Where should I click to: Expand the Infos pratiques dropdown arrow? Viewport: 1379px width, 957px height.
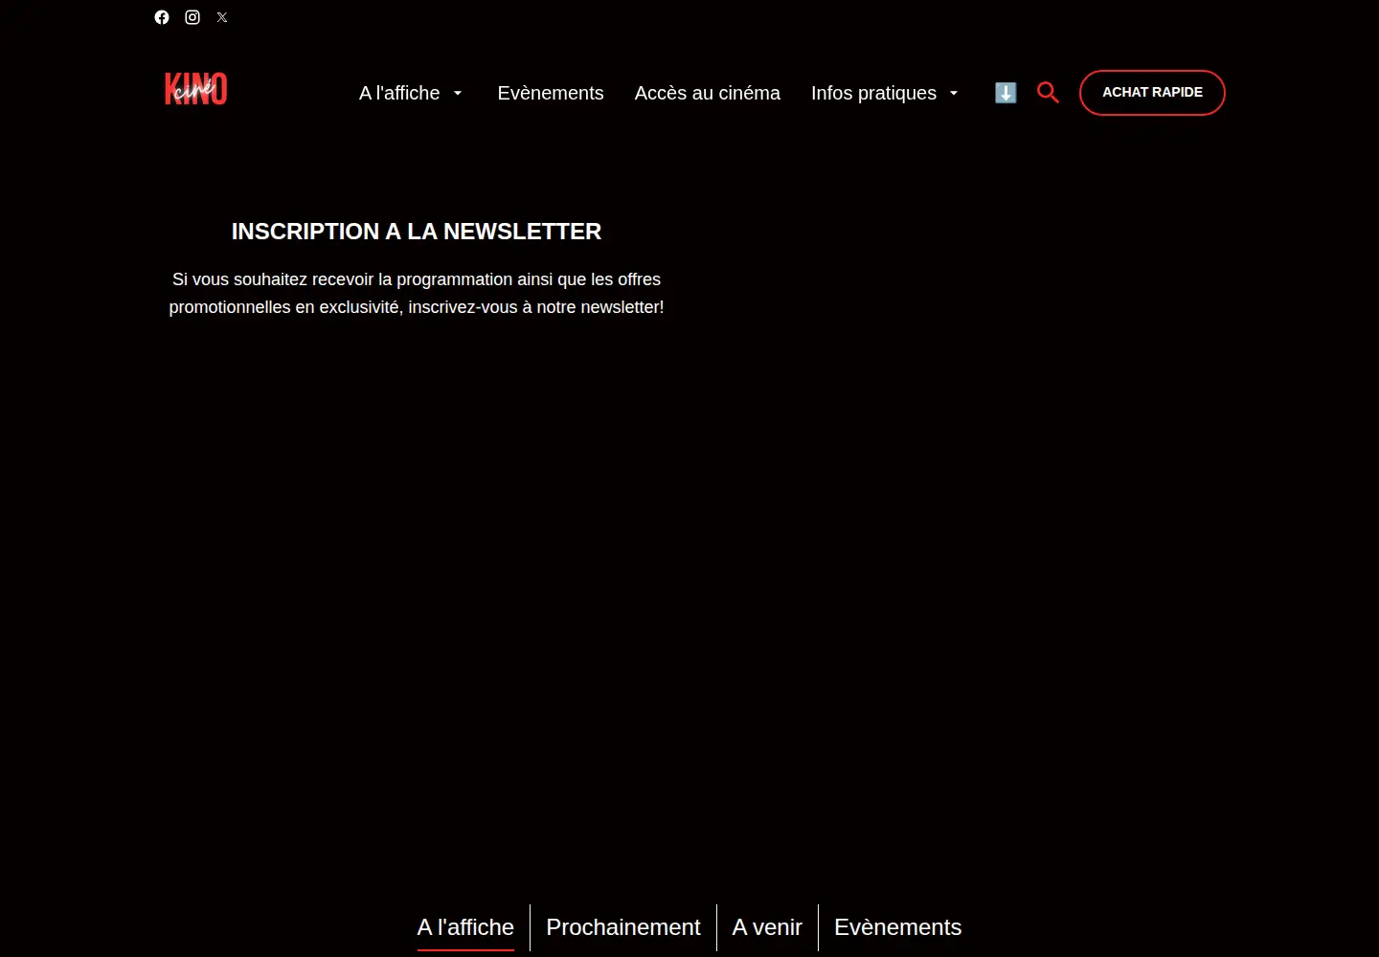[954, 93]
